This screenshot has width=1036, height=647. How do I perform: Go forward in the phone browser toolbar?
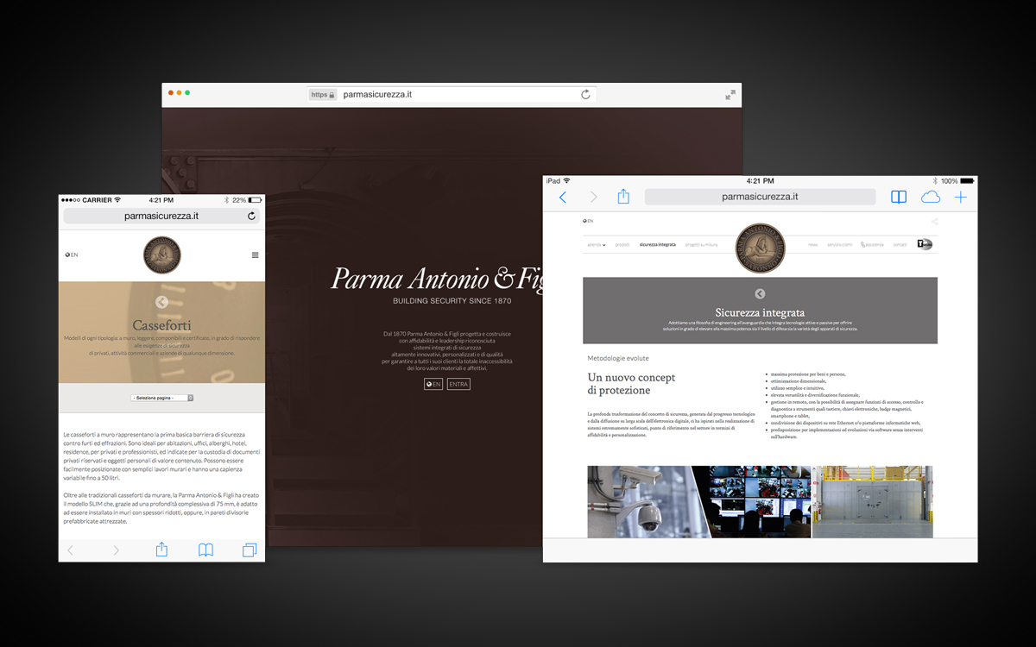coord(116,550)
